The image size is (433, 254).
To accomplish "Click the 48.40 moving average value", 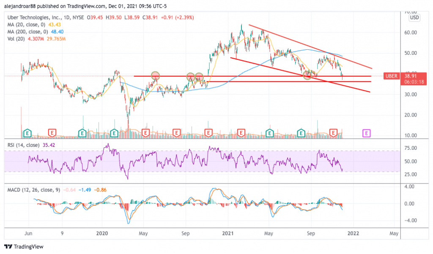I will point(57,32).
